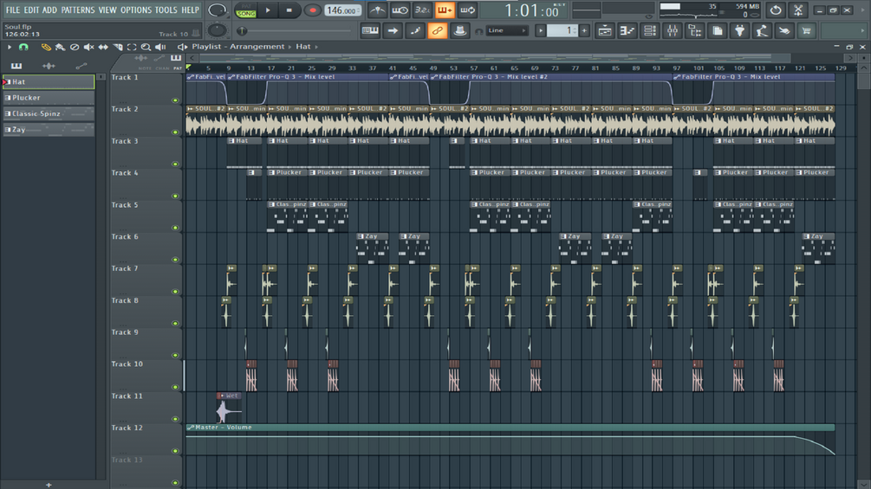The image size is (871, 489).
Task: Open first FabFilter Pro-Q 3 Mix level clip menu
Action: 231,77
